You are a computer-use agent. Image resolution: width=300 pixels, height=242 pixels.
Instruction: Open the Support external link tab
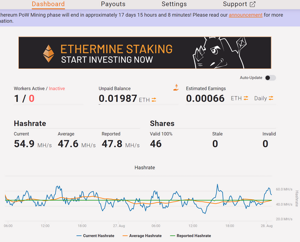239,4
